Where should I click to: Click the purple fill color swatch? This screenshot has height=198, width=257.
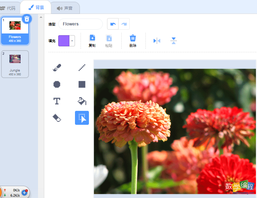[64, 41]
